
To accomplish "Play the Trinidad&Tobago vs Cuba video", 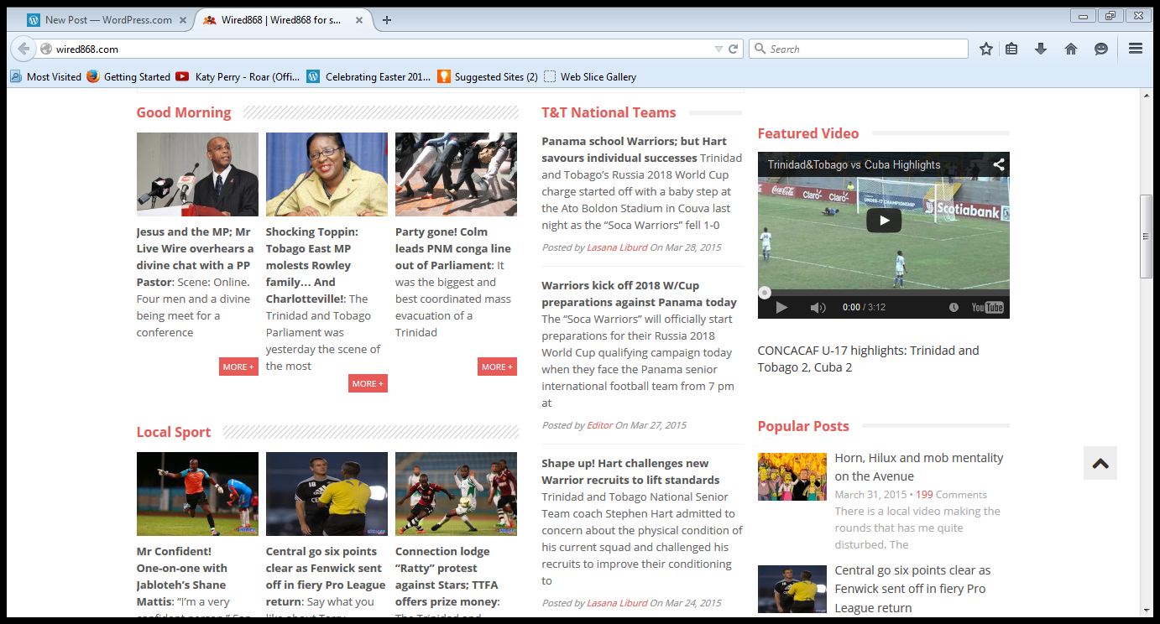I will tap(883, 221).
